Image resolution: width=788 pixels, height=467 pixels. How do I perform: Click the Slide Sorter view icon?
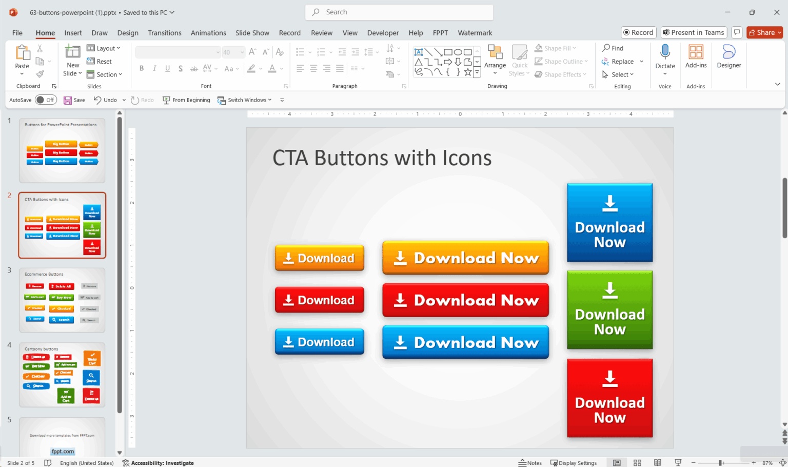coord(637,462)
